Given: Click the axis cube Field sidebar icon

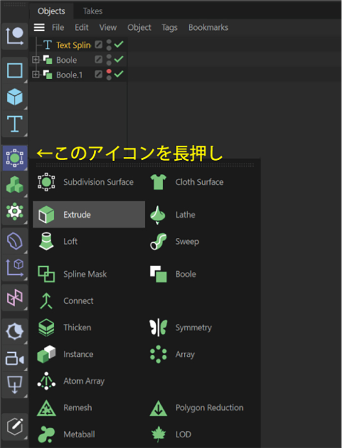Looking at the screenshot, I should click(x=15, y=268).
